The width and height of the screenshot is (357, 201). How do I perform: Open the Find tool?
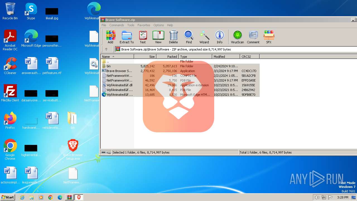189,37
